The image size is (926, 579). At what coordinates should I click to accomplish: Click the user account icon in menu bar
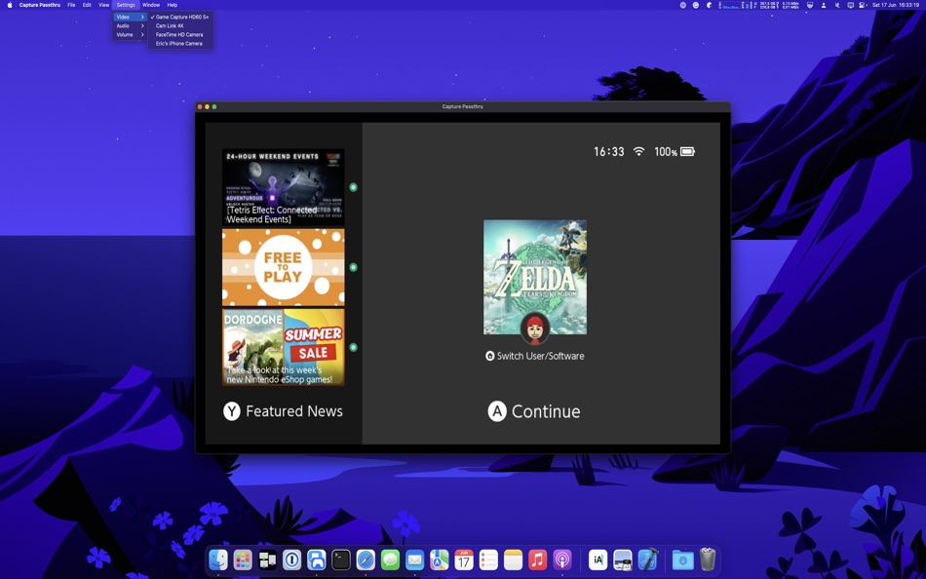pos(824,5)
